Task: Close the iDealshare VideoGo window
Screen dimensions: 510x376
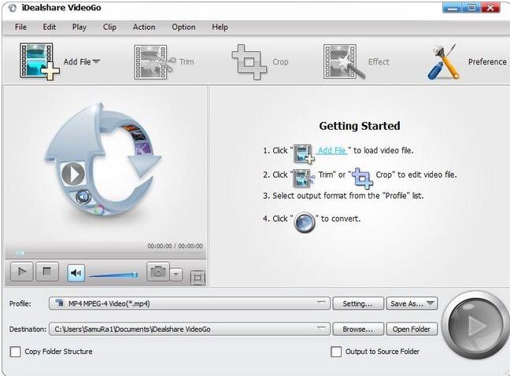Action: (x=491, y=8)
